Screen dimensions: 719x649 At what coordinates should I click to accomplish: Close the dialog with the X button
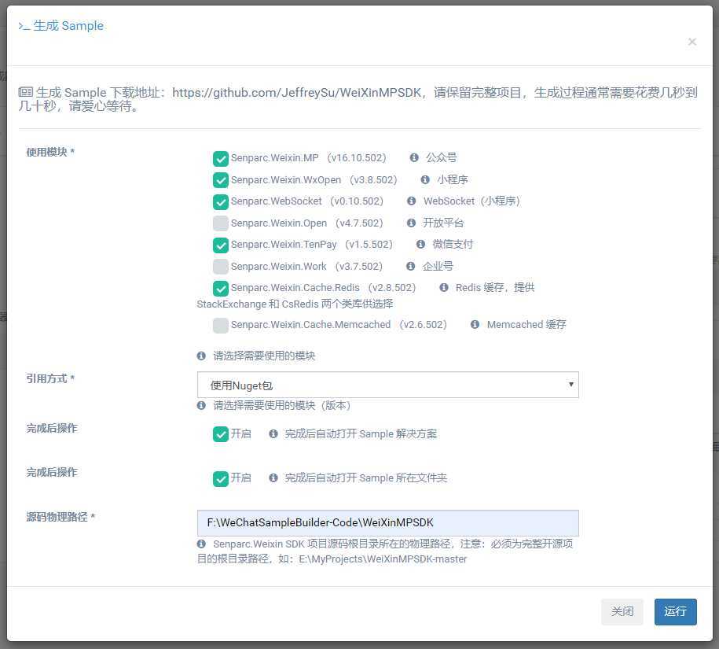(x=692, y=42)
